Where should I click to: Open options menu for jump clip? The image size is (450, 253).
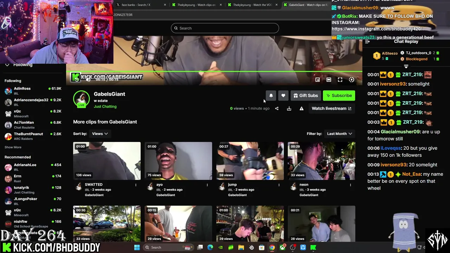pyautogui.click(x=279, y=185)
